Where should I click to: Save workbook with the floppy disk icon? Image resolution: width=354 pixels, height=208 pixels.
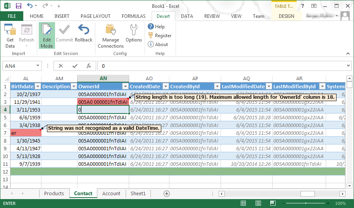(19, 6)
